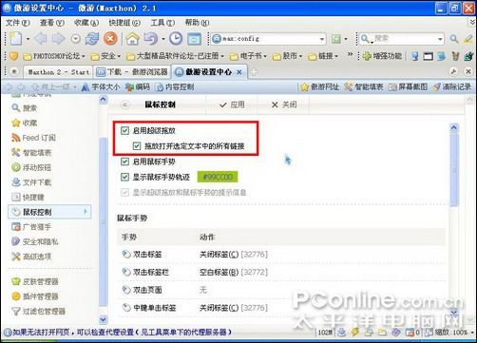Open dropdown next to new page icon
Screen dimensions: 477x343
(x=28, y=39)
